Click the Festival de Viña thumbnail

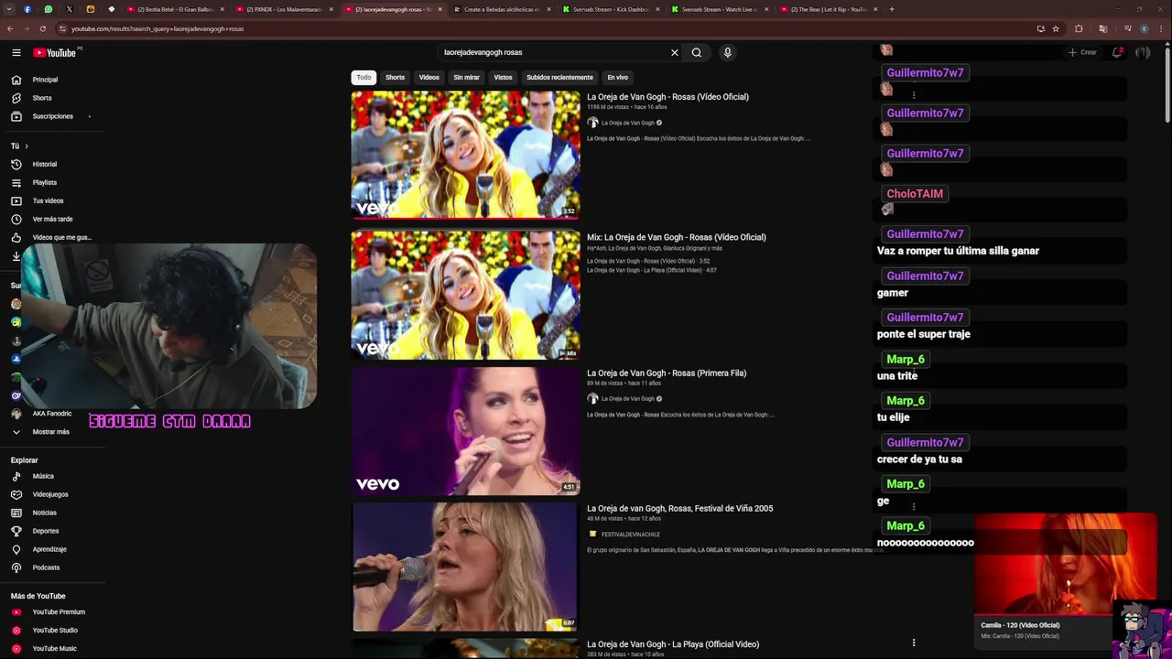(x=466, y=567)
